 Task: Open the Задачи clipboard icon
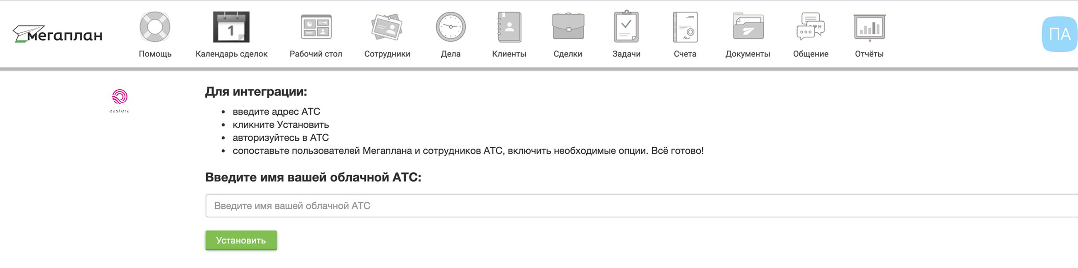[626, 27]
